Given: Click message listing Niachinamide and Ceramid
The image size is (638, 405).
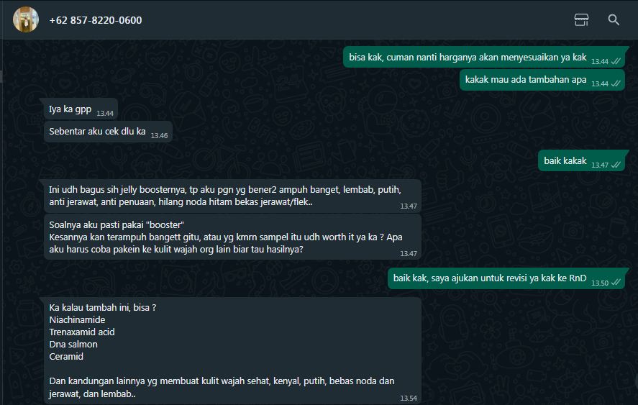Looking at the screenshot, I should point(232,351).
